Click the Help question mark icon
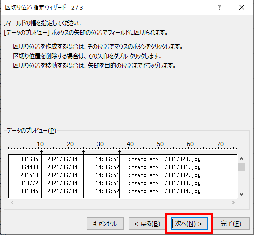The width and height of the screenshot is (254, 235). click(x=219, y=7)
